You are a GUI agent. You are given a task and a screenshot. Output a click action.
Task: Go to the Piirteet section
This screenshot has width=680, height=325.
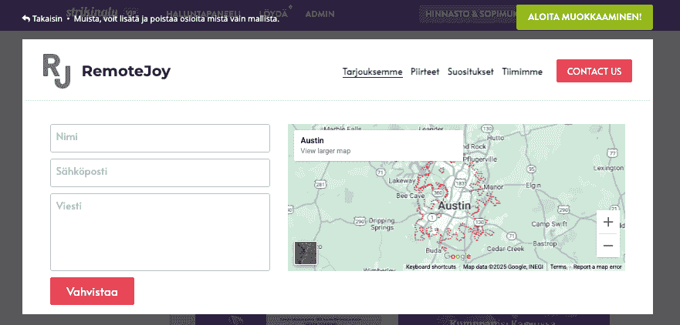click(x=425, y=72)
